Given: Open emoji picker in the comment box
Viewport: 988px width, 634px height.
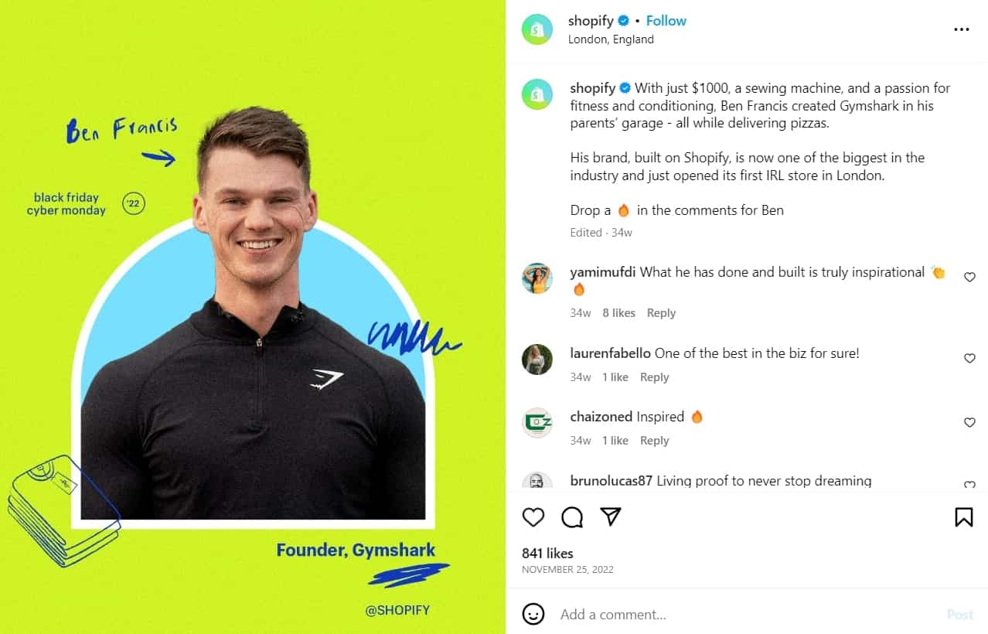Looking at the screenshot, I should coord(533,614).
